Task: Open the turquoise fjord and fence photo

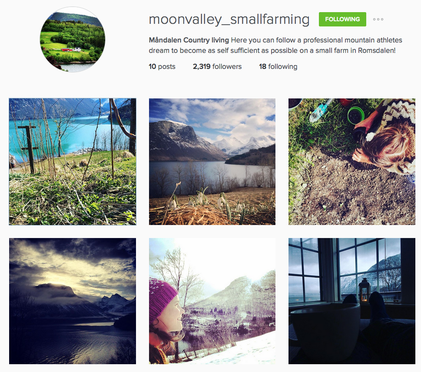Action: pyautogui.click(x=73, y=162)
